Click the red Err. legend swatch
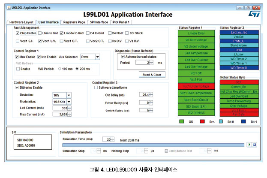 [x=202, y=121]
